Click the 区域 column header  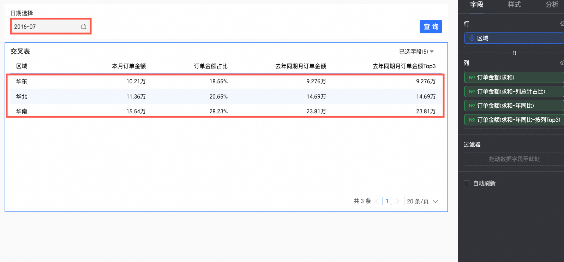coord(22,66)
